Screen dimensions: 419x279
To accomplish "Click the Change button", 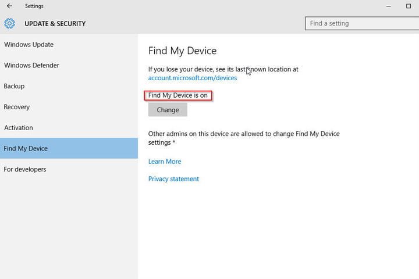I will click(x=168, y=110).
